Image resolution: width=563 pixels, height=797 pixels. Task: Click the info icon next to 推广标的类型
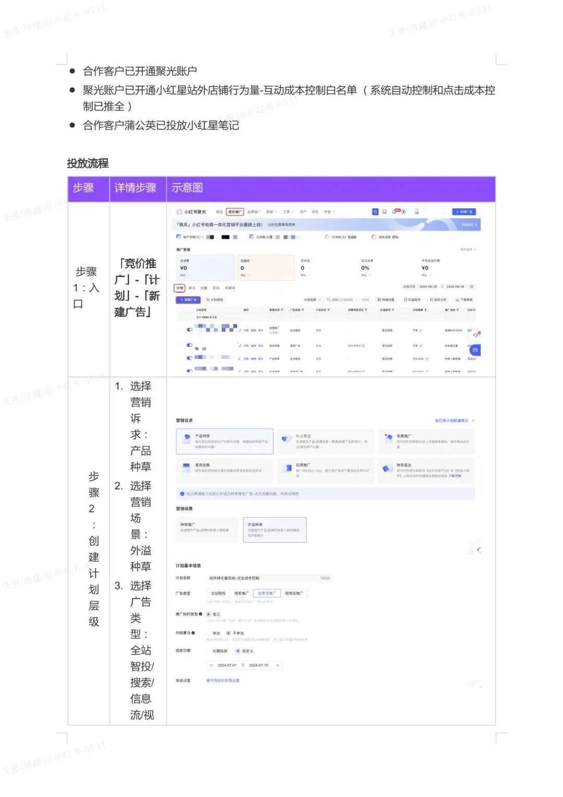point(201,614)
